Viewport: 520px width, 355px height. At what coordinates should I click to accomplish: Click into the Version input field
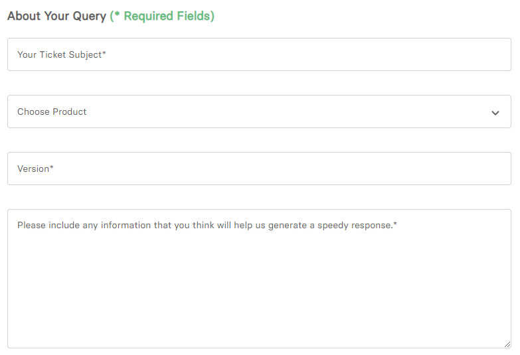[259, 169]
